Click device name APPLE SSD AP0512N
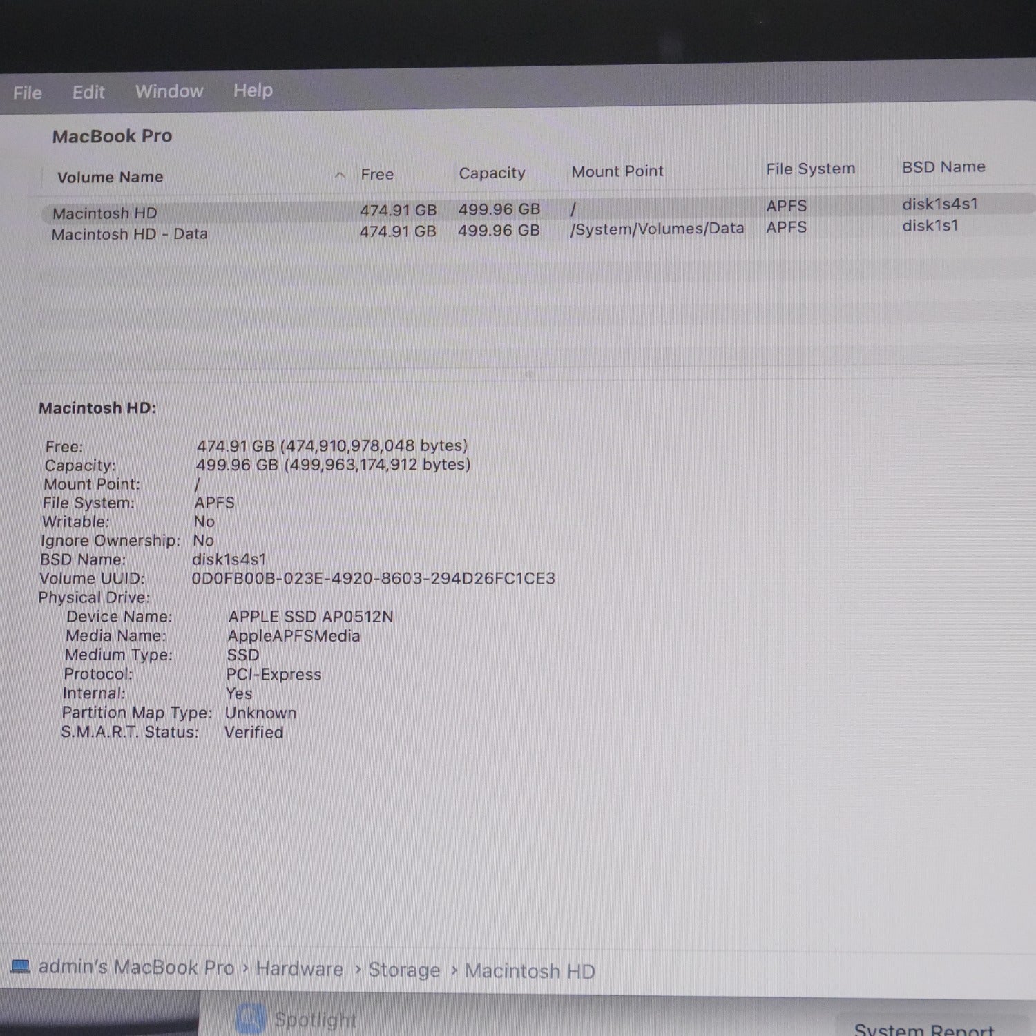The height and width of the screenshot is (1036, 1036). coord(311,616)
